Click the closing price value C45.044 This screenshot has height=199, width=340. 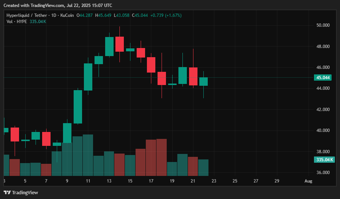140,15
